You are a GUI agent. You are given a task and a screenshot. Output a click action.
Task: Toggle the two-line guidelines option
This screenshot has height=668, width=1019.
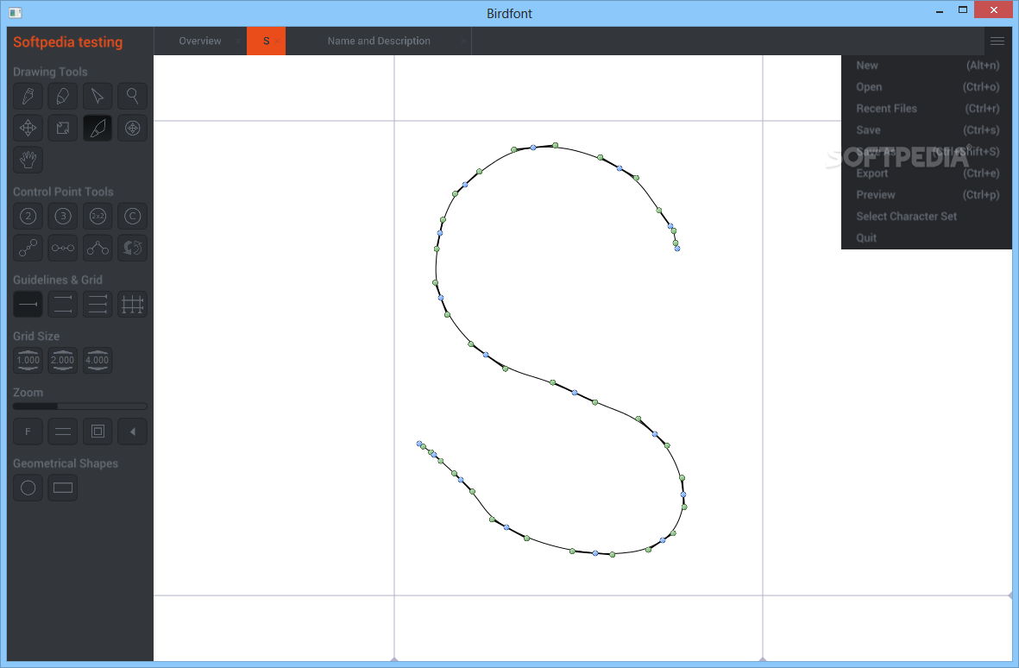click(63, 304)
